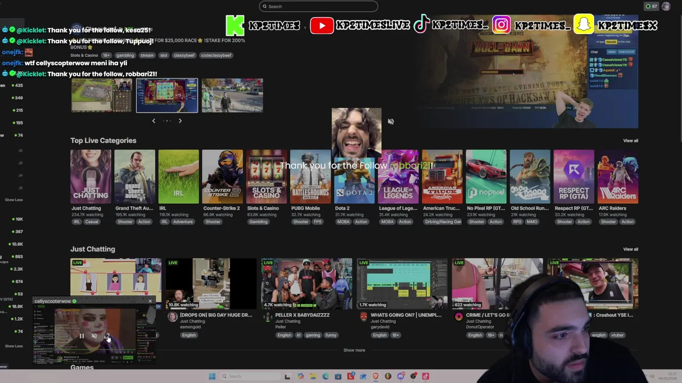Open the Discord taskbar icon
The image size is (682, 383).
tap(401, 376)
